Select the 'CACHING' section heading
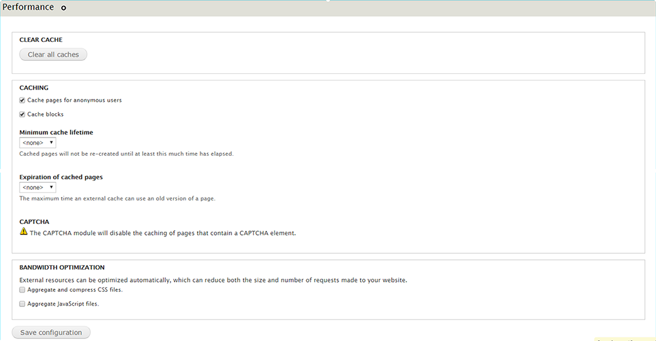This screenshot has width=656, height=341. click(x=34, y=87)
